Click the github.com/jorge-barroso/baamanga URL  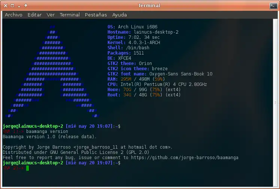[x=185, y=158]
